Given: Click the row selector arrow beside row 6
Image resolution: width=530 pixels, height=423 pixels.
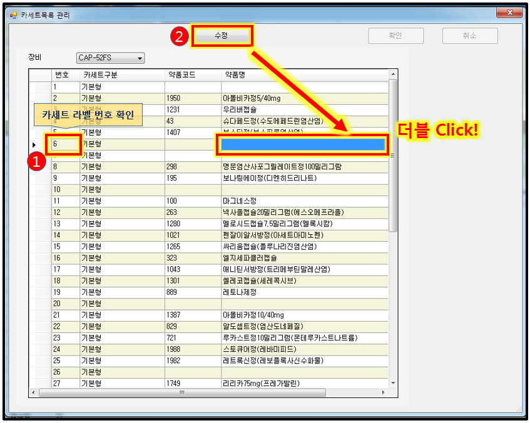Looking at the screenshot, I should tap(34, 144).
